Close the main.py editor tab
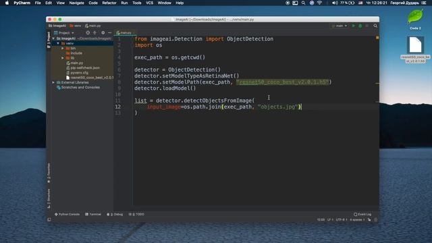Viewport: 432px width, 243px height. click(134, 33)
